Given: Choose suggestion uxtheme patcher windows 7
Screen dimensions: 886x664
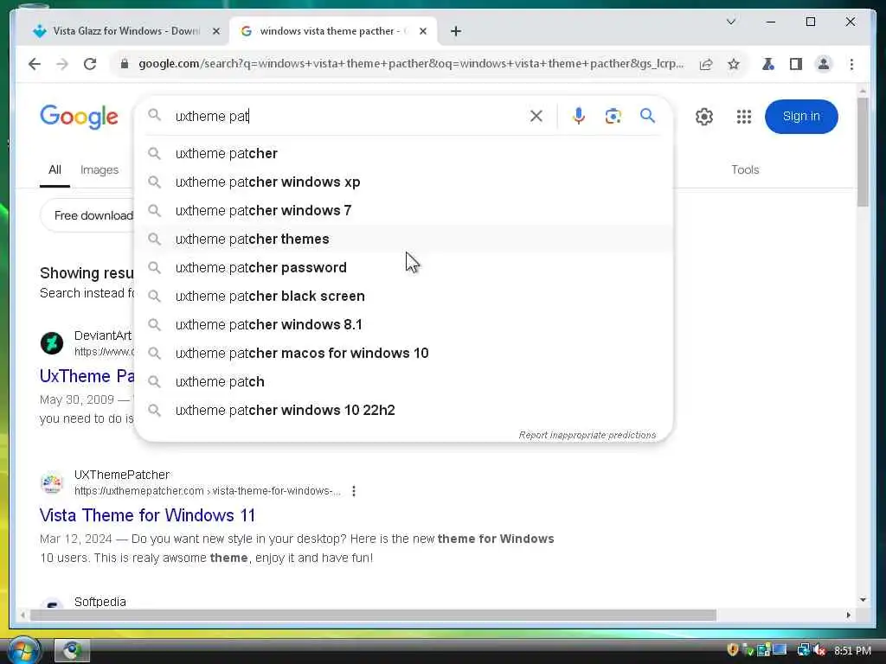Looking at the screenshot, I should [405, 211].
